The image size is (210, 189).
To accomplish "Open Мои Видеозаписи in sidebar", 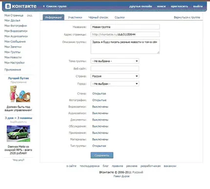I will (x=16, y=31).
